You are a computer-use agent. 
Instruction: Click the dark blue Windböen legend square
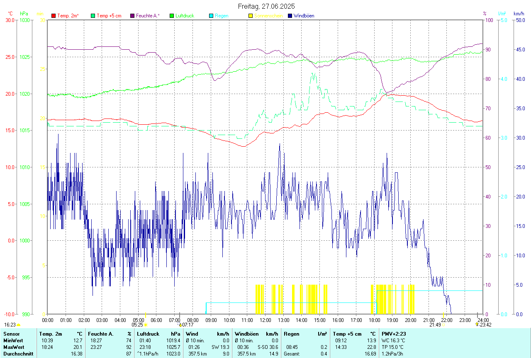(x=290, y=16)
